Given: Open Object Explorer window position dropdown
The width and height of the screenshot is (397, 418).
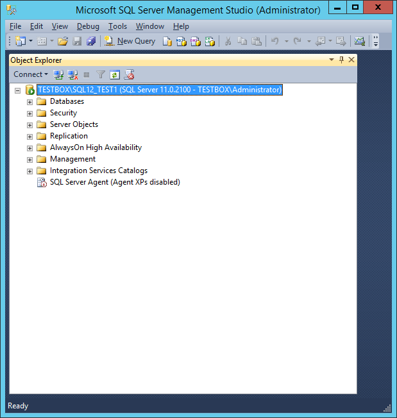Looking at the screenshot, I should pos(332,60).
